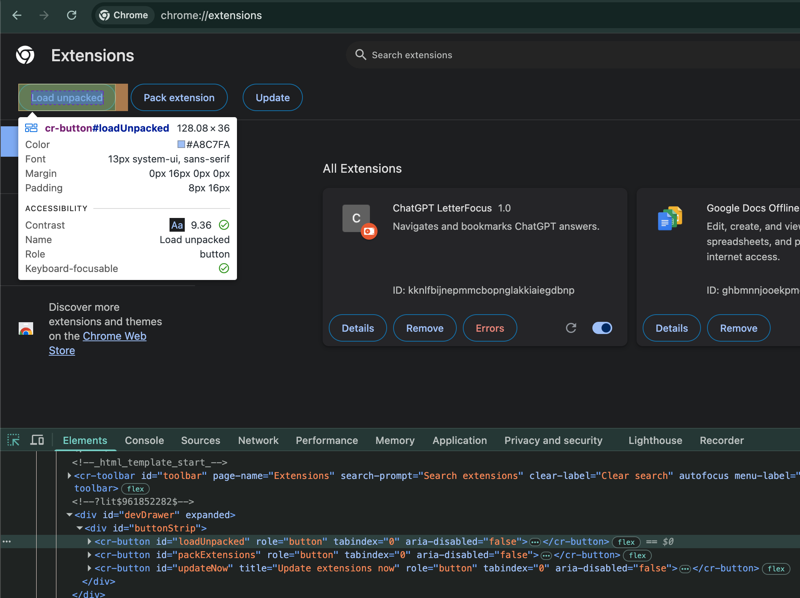Click the flex badge on toolbar node

135,489
